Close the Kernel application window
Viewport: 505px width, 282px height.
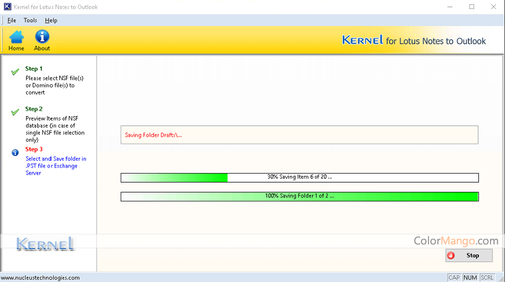tap(493, 7)
